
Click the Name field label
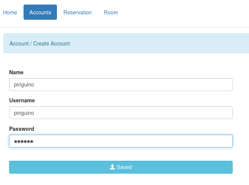click(x=16, y=72)
